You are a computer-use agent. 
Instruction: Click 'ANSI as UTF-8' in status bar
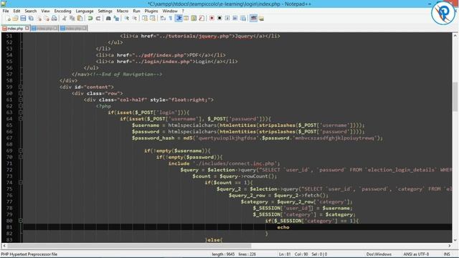click(416, 254)
